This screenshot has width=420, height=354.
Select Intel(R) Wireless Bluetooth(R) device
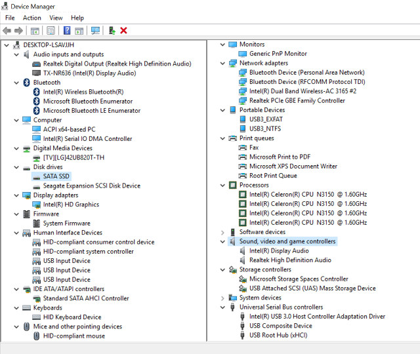click(83, 92)
